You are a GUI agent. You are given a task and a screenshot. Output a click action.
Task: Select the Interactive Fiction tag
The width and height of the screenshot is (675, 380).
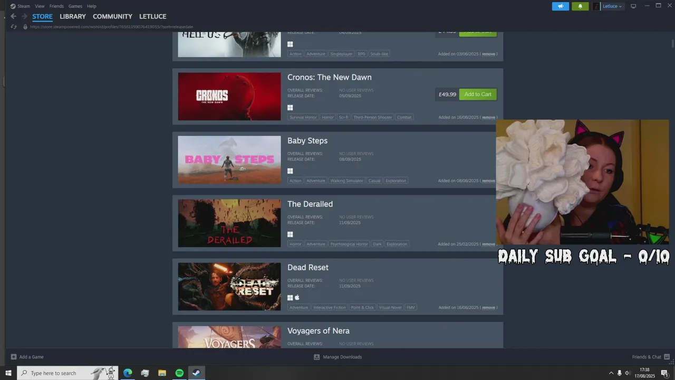[x=330, y=307]
